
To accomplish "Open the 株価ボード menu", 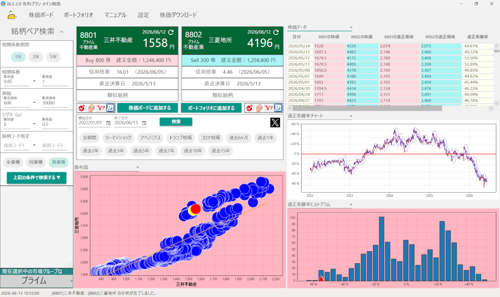I will [x=41, y=15].
